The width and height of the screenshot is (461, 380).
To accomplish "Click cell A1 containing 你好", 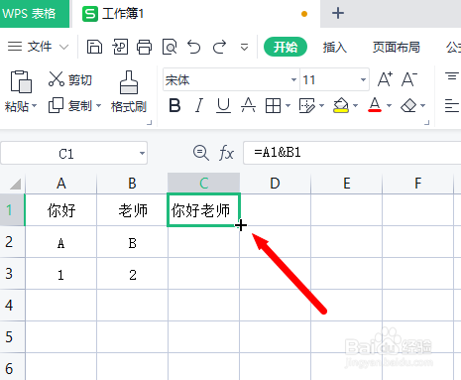I will click(x=61, y=210).
